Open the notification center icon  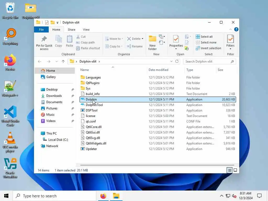(x=259, y=196)
